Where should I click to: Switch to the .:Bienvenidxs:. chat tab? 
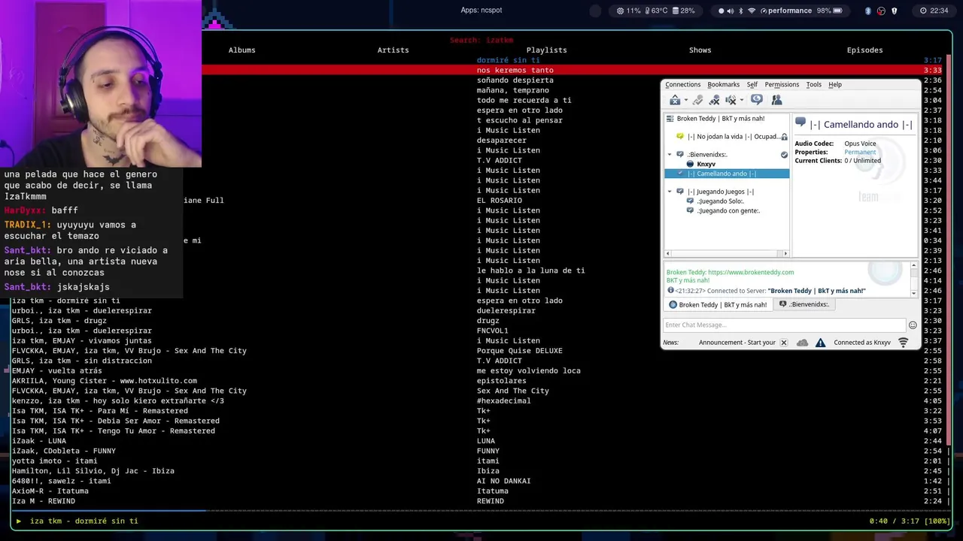[x=804, y=305]
